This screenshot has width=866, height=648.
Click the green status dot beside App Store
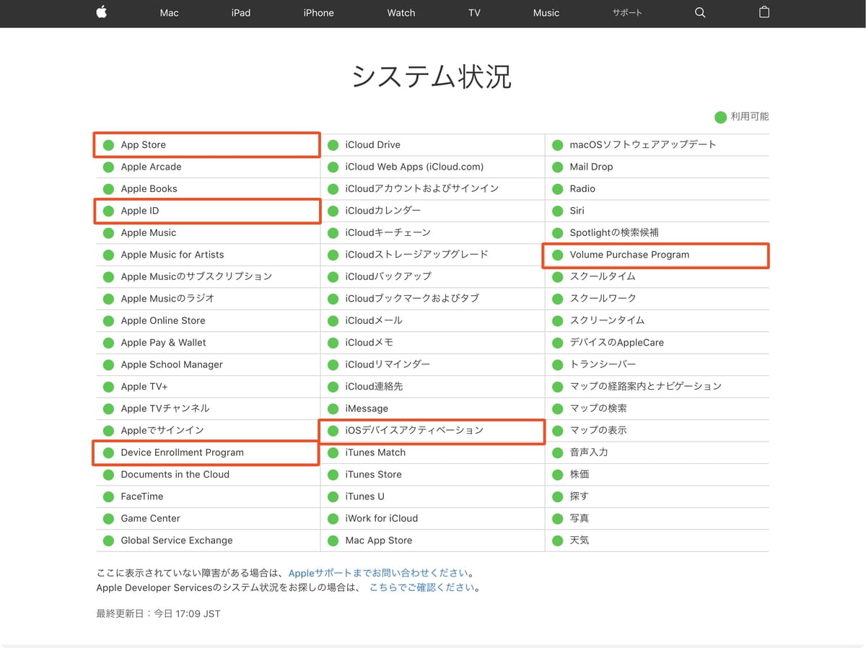tap(108, 145)
